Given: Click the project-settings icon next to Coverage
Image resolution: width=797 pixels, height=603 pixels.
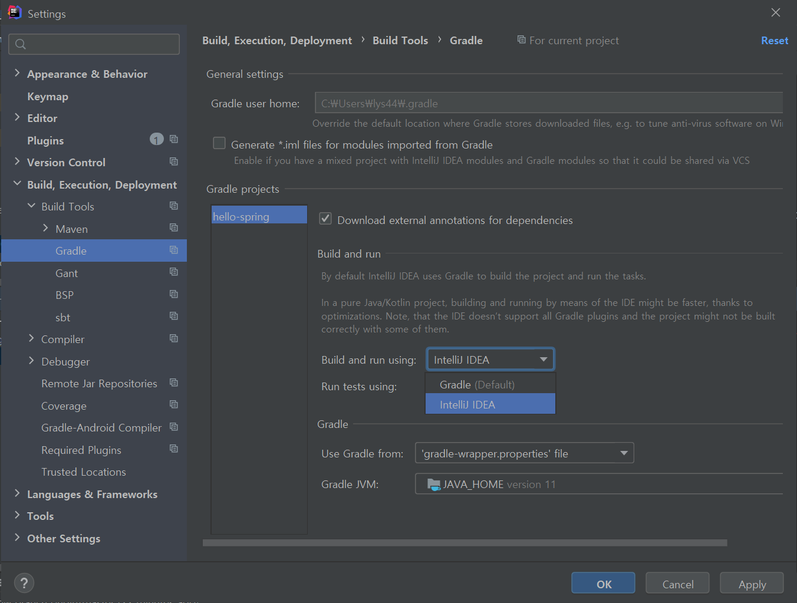Looking at the screenshot, I should click(173, 405).
